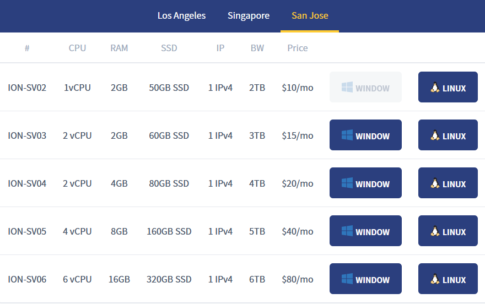Click the Price column header
This screenshot has height=304, width=485.
(x=297, y=48)
